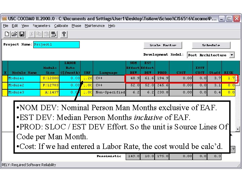The image size is (242, 182).
Task: Click the Add Module toolbar icon
Action: tap(54, 34)
